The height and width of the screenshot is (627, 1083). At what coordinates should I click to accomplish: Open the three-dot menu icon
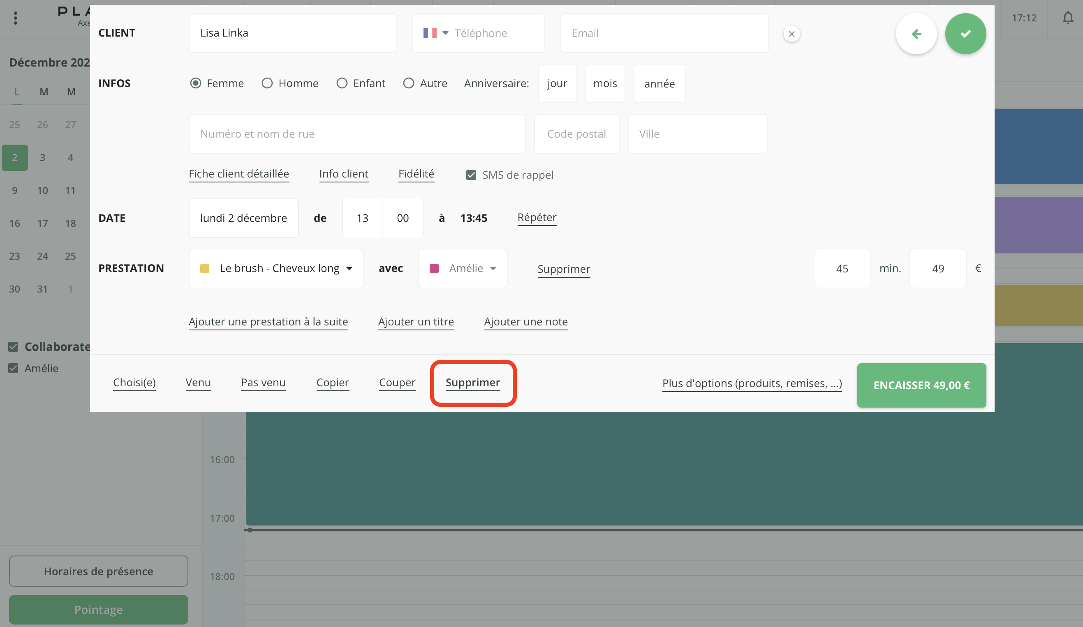click(x=16, y=18)
